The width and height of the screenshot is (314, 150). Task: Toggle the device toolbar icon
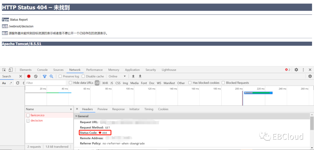[10, 70]
